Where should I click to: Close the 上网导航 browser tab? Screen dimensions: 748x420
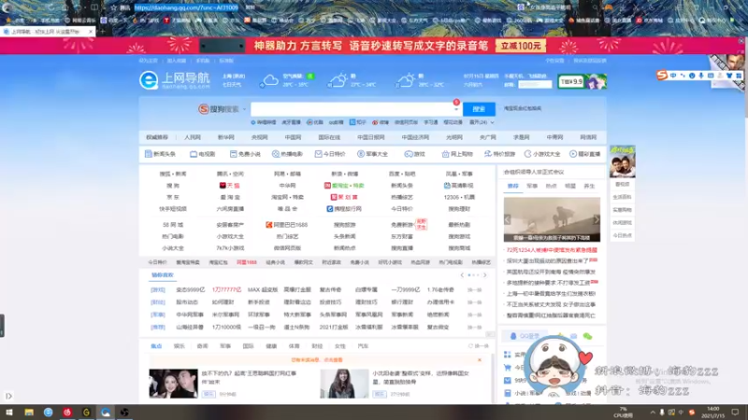click(x=91, y=32)
